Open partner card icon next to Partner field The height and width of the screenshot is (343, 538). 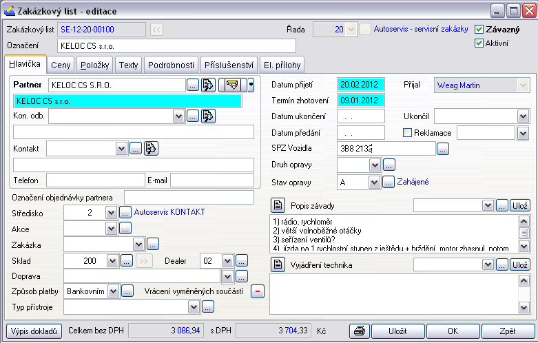pyautogui.click(x=208, y=85)
